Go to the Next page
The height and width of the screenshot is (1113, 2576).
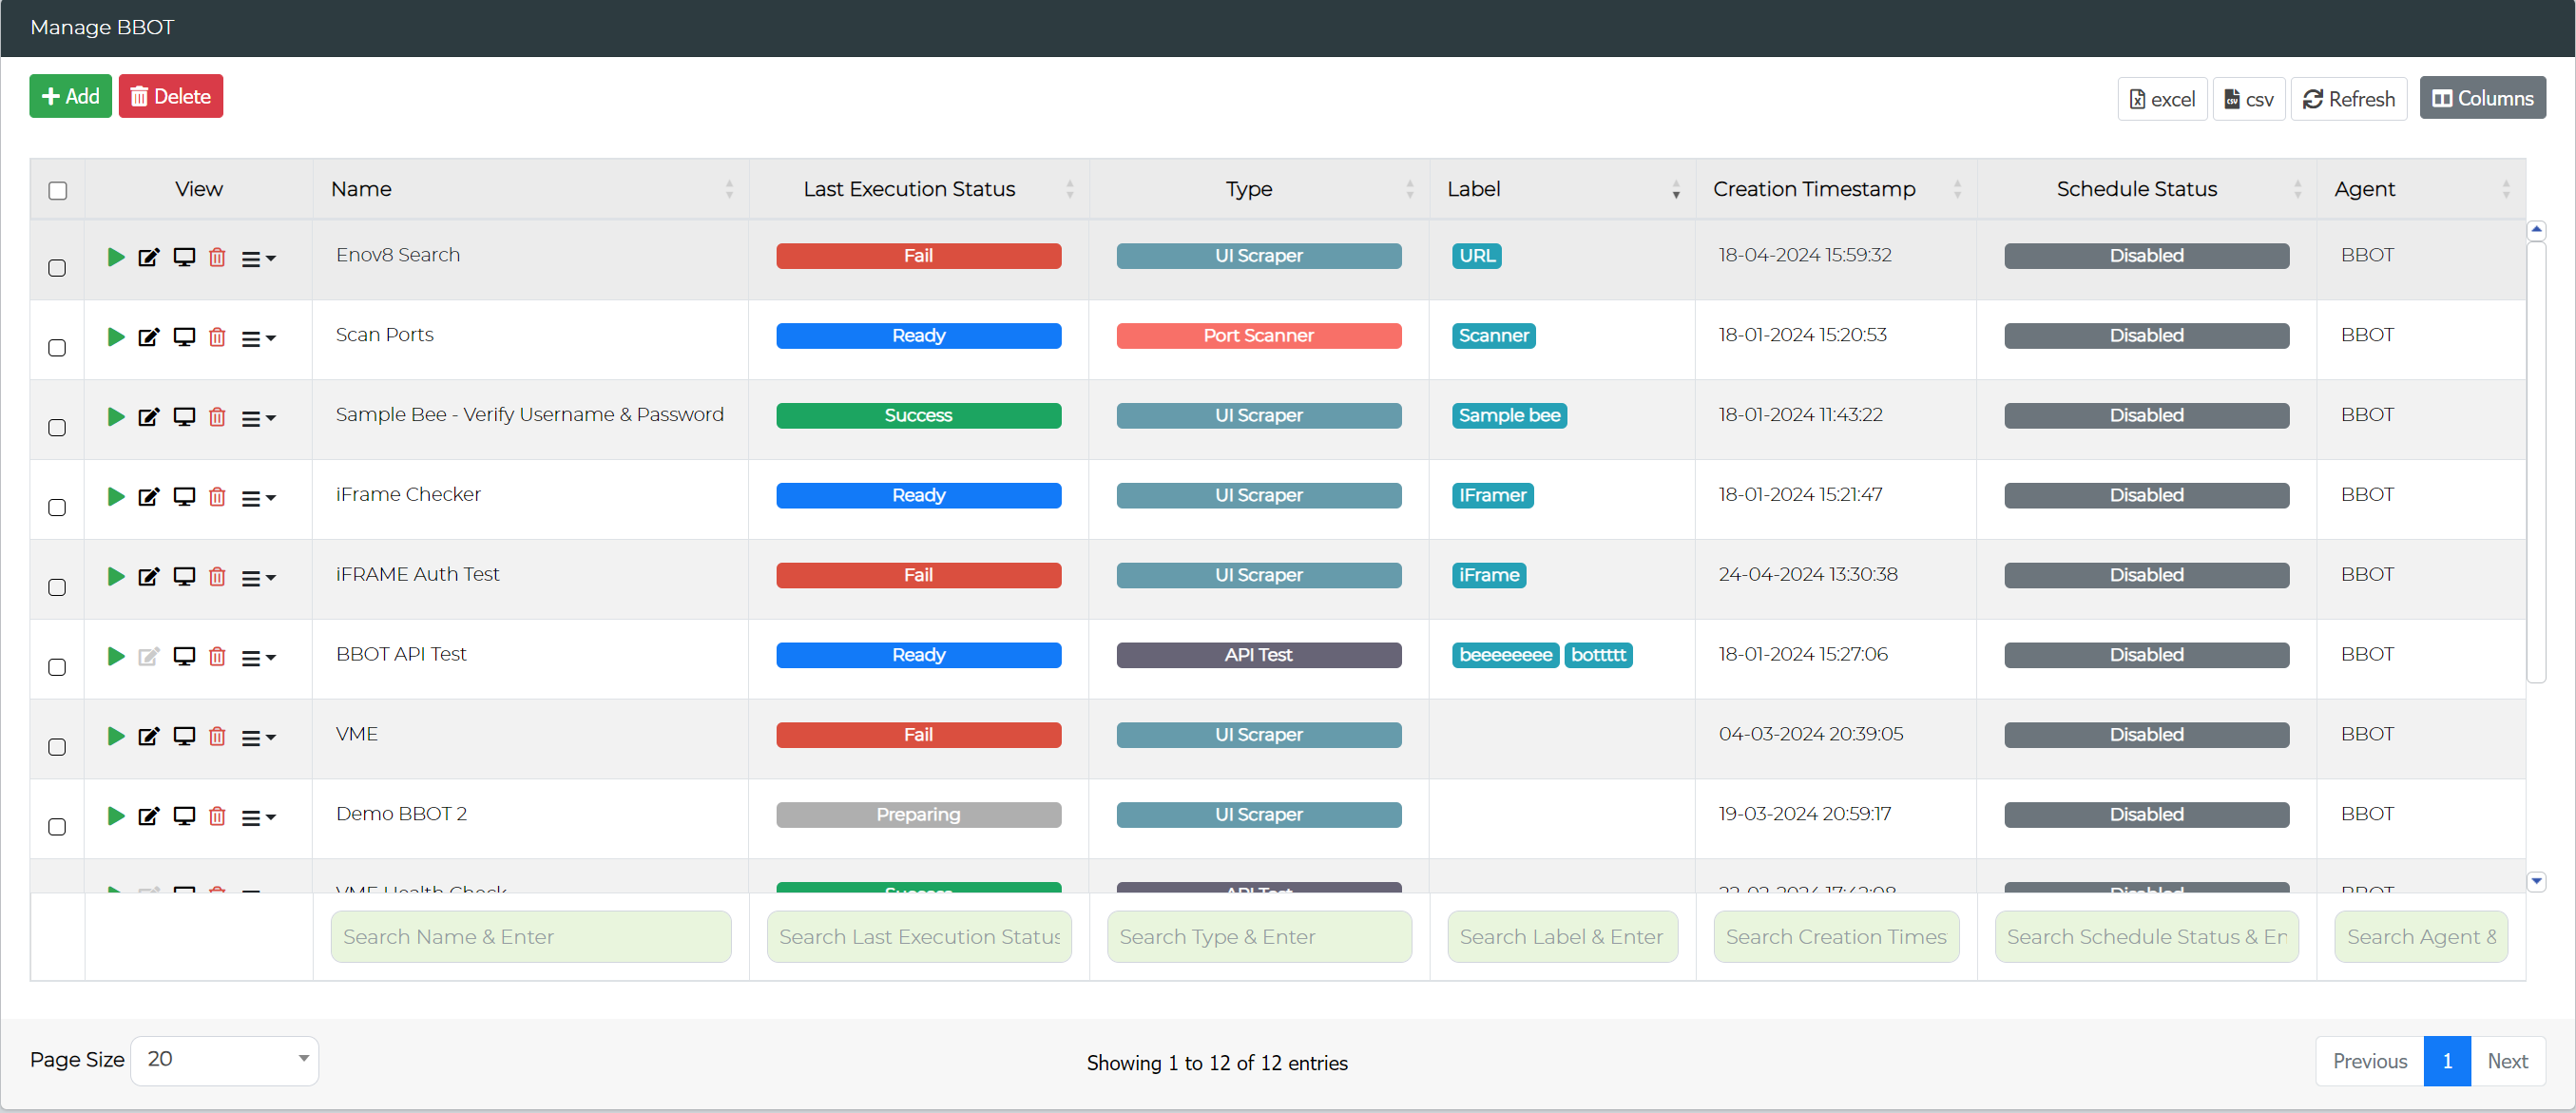2507,1061
